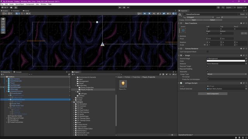
Task: Switch to the Animator tab
Action: click(x=15, y=11)
